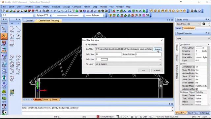This screenshot has height=119, width=211.
Task: Open the layer 0.0 dropdown in toolbar
Action: [x=34, y=16]
